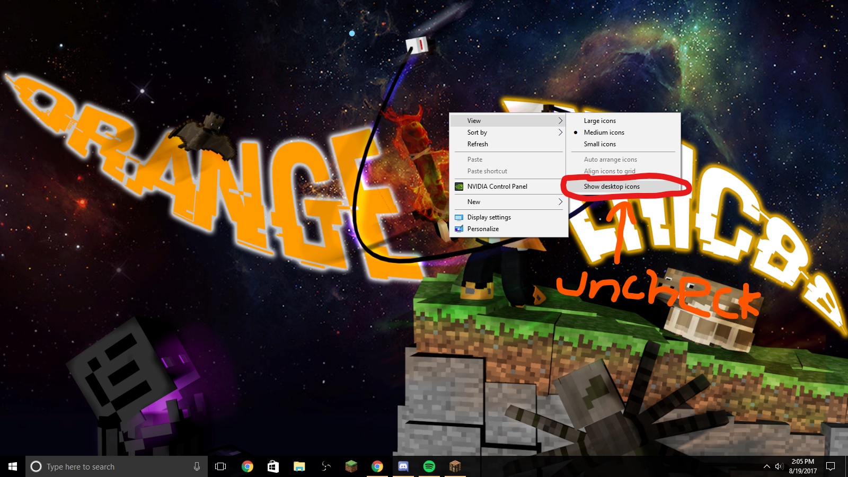Open Personalize from the context menu
The height and width of the screenshot is (477, 848).
pyautogui.click(x=508, y=229)
